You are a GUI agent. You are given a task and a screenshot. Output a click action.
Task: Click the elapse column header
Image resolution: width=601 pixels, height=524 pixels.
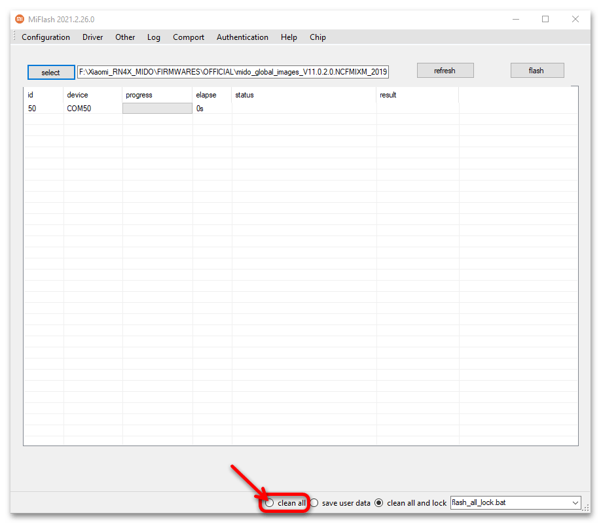(x=212, y=95)
